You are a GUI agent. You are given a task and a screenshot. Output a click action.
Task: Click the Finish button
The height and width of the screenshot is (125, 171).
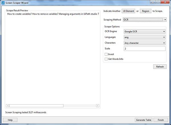click(x=161, y=120)
